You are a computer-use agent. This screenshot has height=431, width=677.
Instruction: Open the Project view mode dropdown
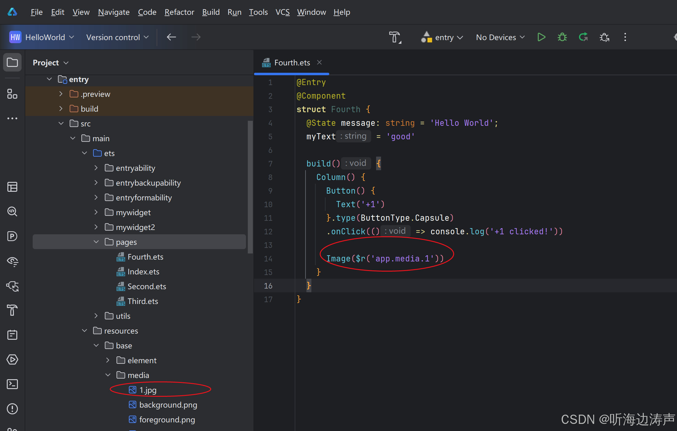pos(51,63)
